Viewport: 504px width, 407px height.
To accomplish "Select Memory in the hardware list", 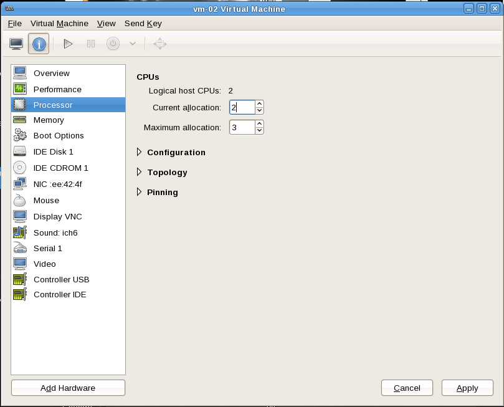I will click(49, 120).
